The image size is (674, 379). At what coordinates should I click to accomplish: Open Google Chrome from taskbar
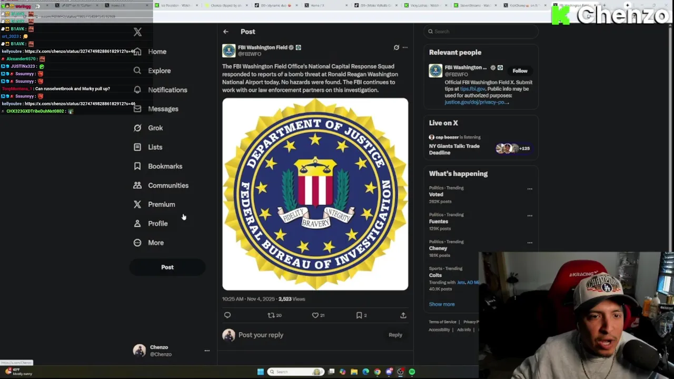click(x=377, y=372)
